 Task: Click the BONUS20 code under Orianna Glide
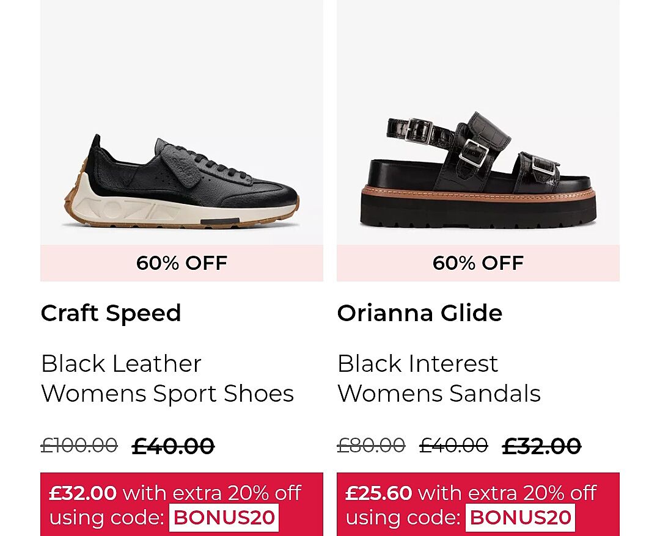(521, 518)
